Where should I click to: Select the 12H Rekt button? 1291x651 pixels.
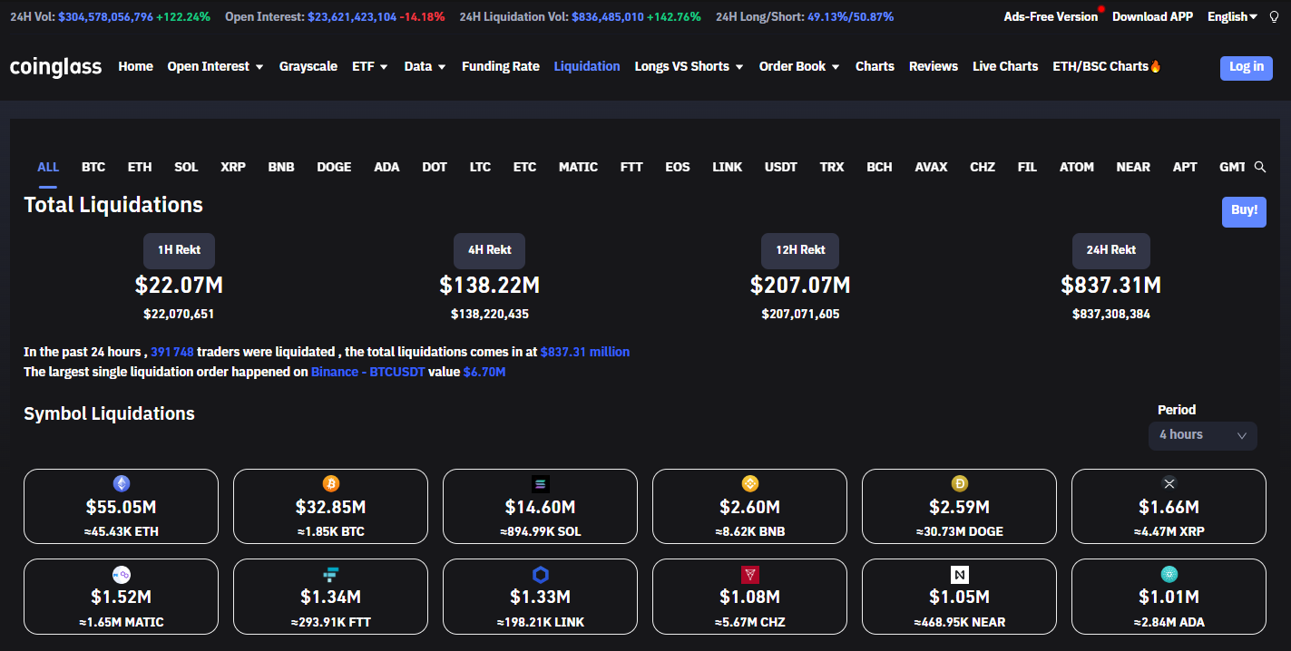(800, 250)
